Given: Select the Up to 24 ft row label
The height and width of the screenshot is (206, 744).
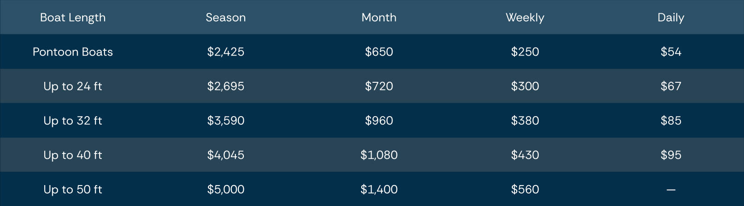Looking at the screenshot, I should click(x=73, y=86).
